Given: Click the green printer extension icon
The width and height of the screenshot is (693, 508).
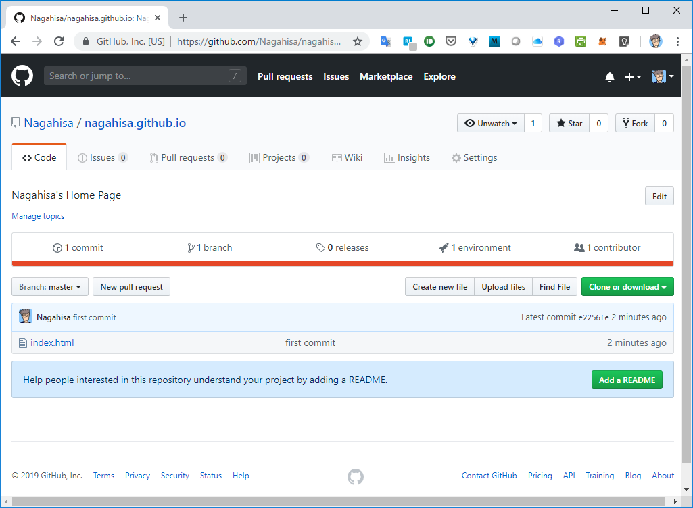Looking at the screenshot, I should click(580, 41).
